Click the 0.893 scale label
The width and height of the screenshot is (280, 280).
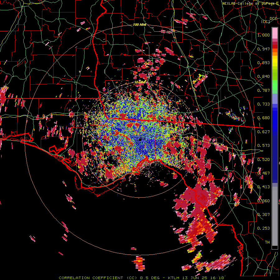[264, 63]
